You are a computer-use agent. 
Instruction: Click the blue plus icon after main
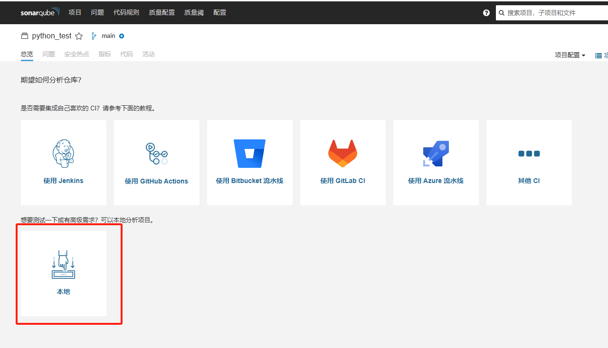pyautogui.click(x=122, y=36)
